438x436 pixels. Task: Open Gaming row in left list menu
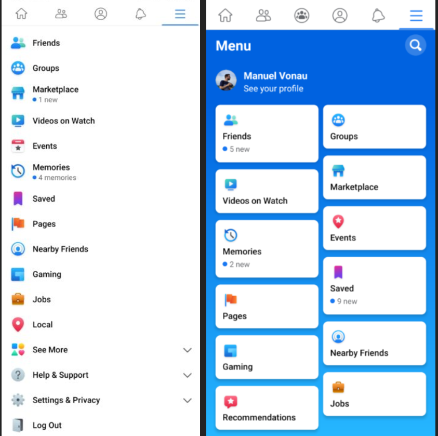click(x=101, y=274)
